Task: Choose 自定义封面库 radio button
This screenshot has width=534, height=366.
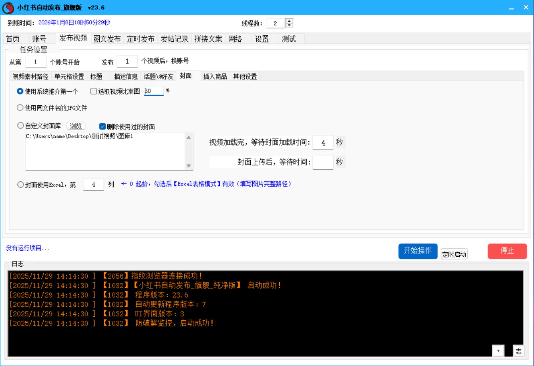Action: pyautogui.click(x=20, y=126)
